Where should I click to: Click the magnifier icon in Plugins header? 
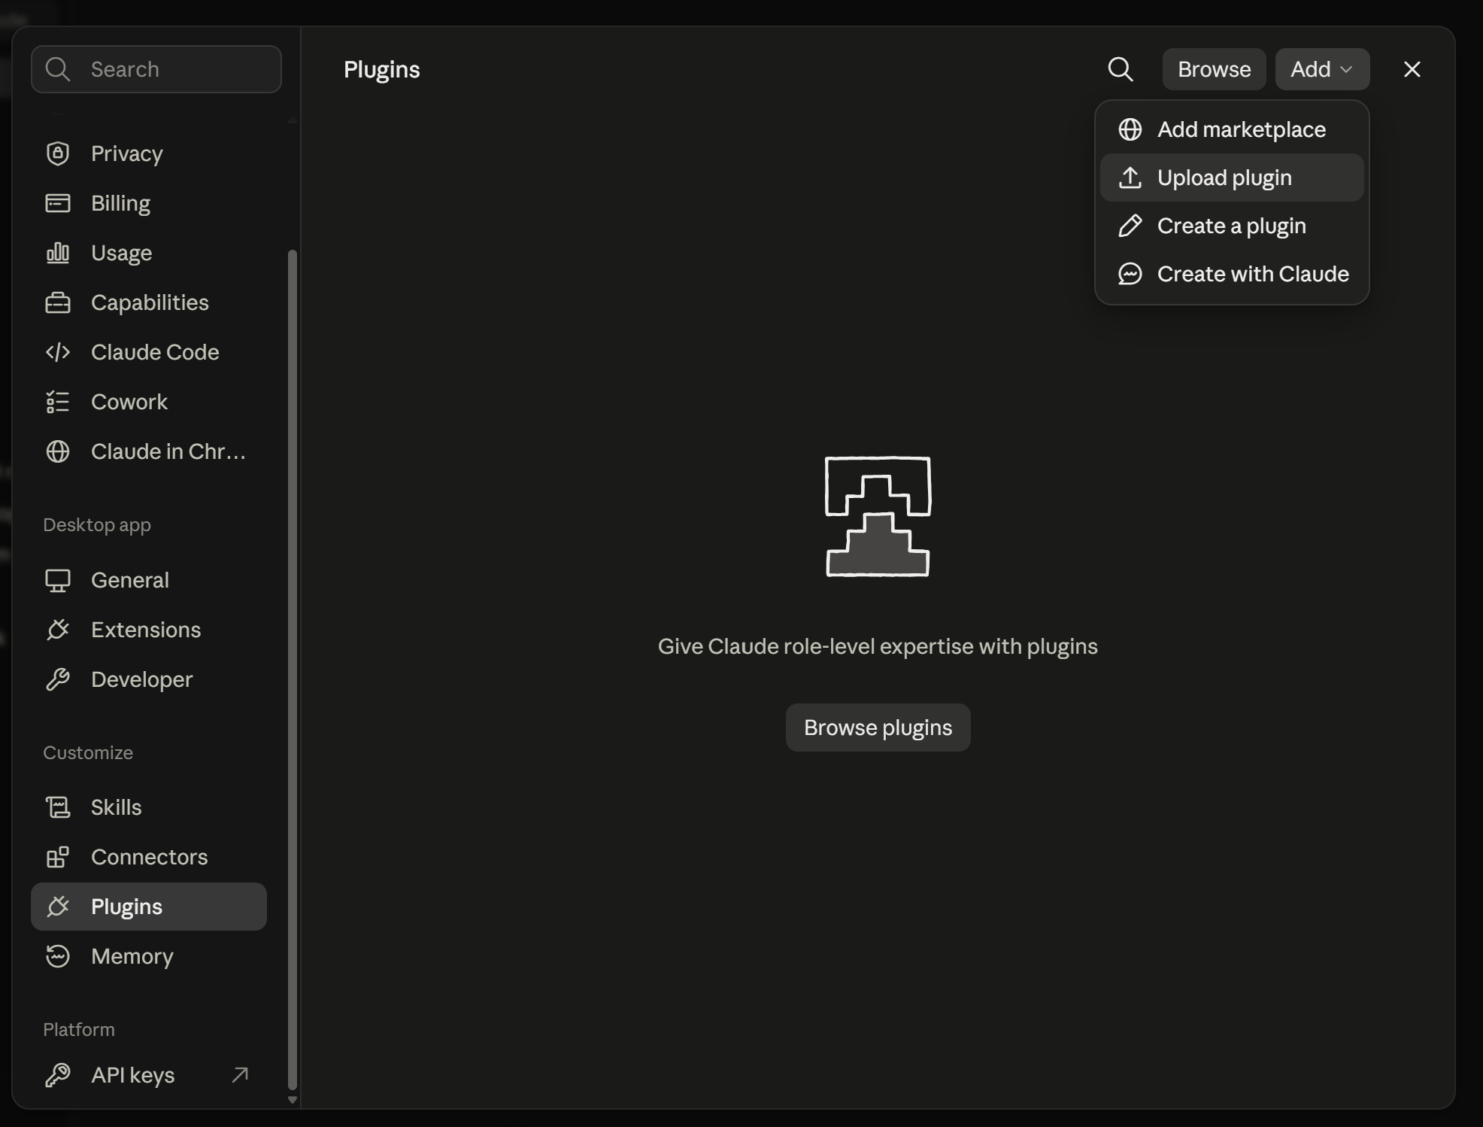[1121, 69]
